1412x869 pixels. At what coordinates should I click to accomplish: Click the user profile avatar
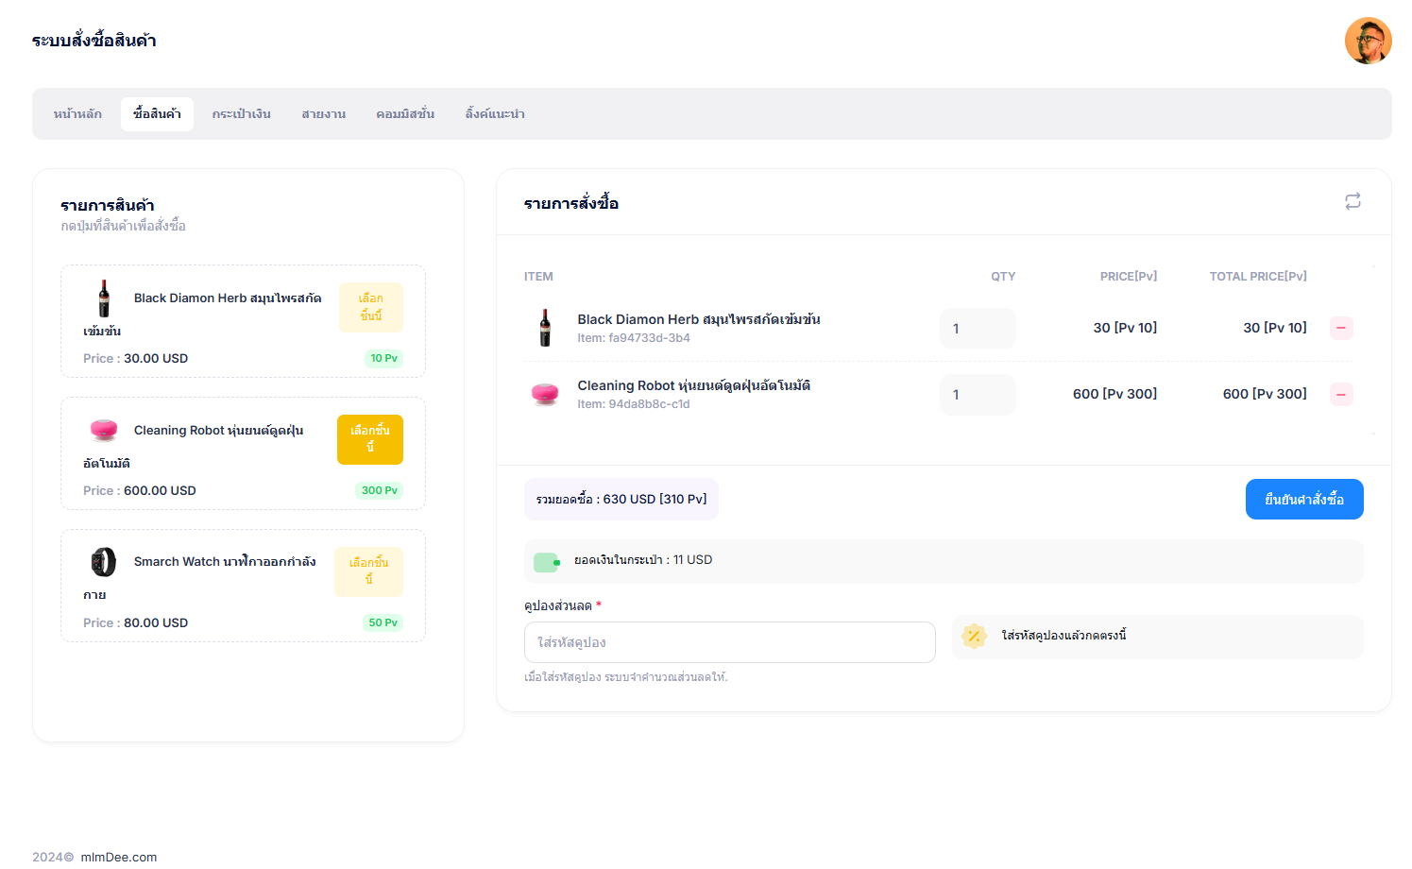pos(1368,41)
